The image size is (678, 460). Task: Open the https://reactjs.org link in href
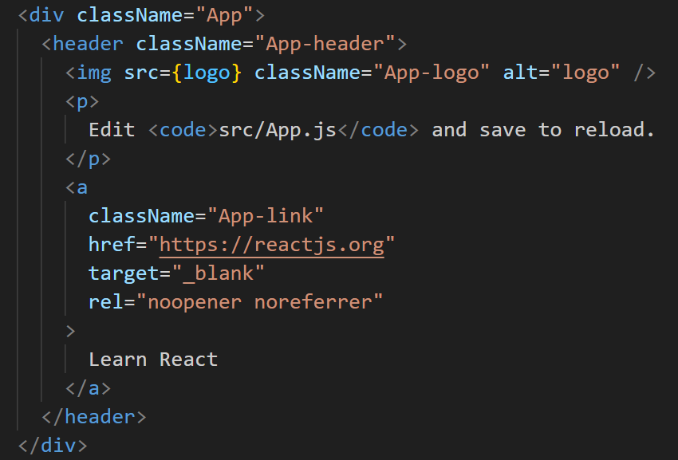coord(271,245)
